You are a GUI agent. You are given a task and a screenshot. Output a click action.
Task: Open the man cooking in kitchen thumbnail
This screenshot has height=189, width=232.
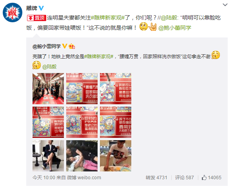116,156
